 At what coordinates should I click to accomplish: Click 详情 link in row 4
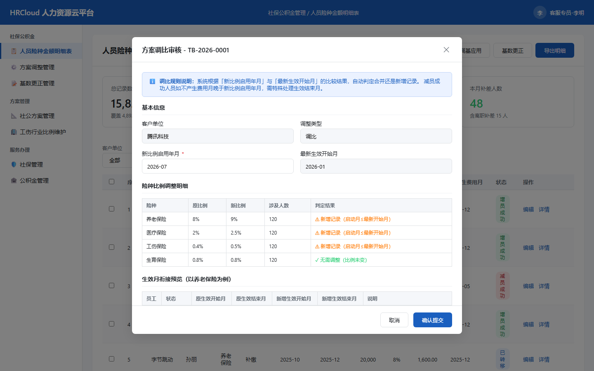[544, 324]
